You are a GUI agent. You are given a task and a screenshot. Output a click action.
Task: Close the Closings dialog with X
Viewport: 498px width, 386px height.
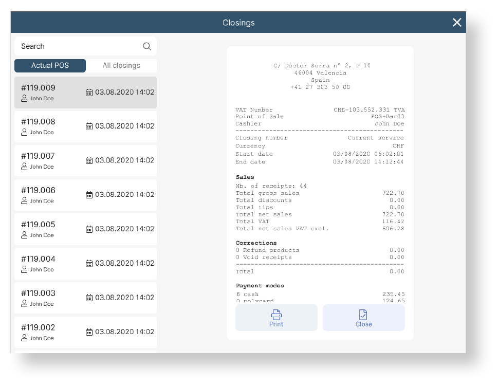click(457, 23)
